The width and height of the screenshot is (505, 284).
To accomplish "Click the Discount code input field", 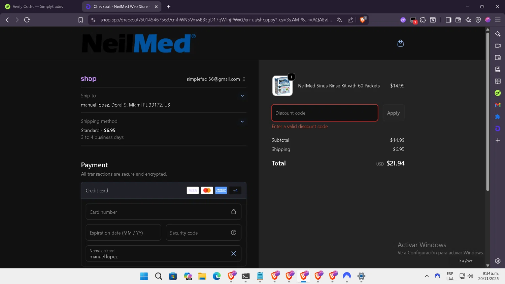I will 325,113.
